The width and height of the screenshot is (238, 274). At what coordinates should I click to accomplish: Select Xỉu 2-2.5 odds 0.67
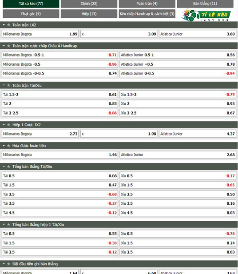click(x=178, y=113)
